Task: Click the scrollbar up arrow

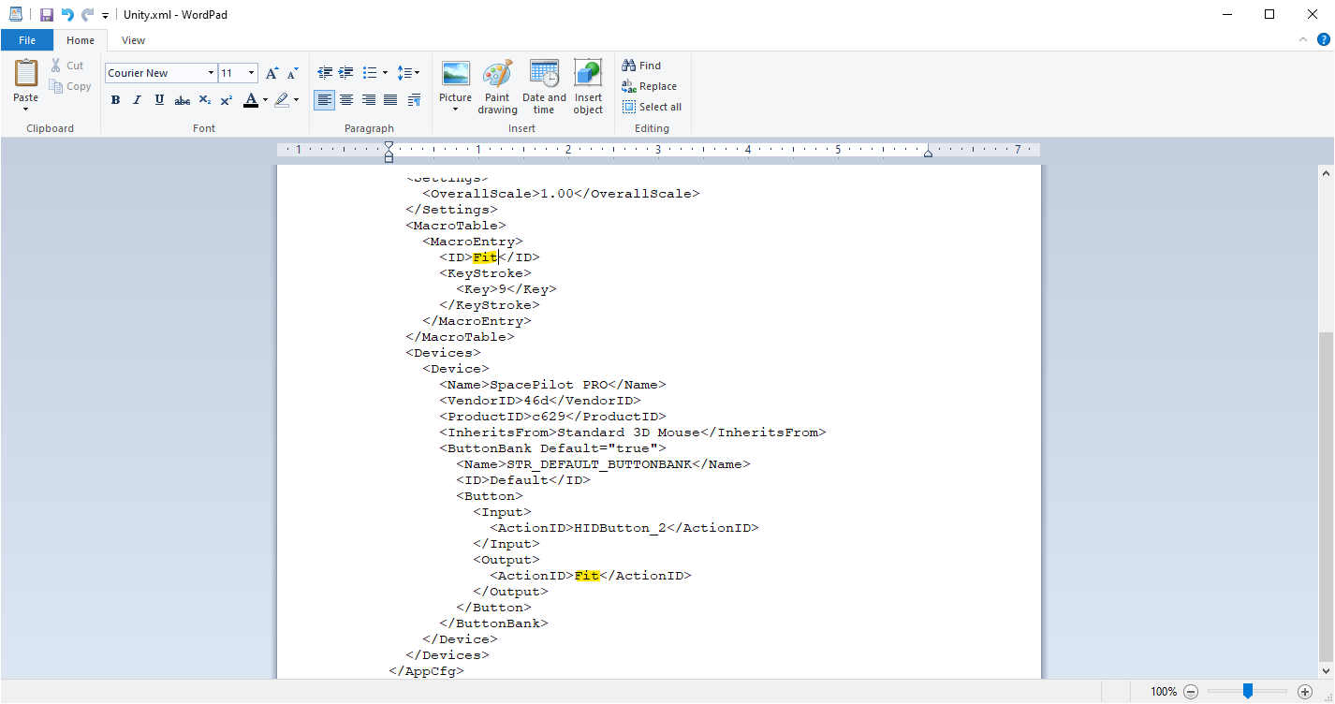Action: click(1325, 172)
